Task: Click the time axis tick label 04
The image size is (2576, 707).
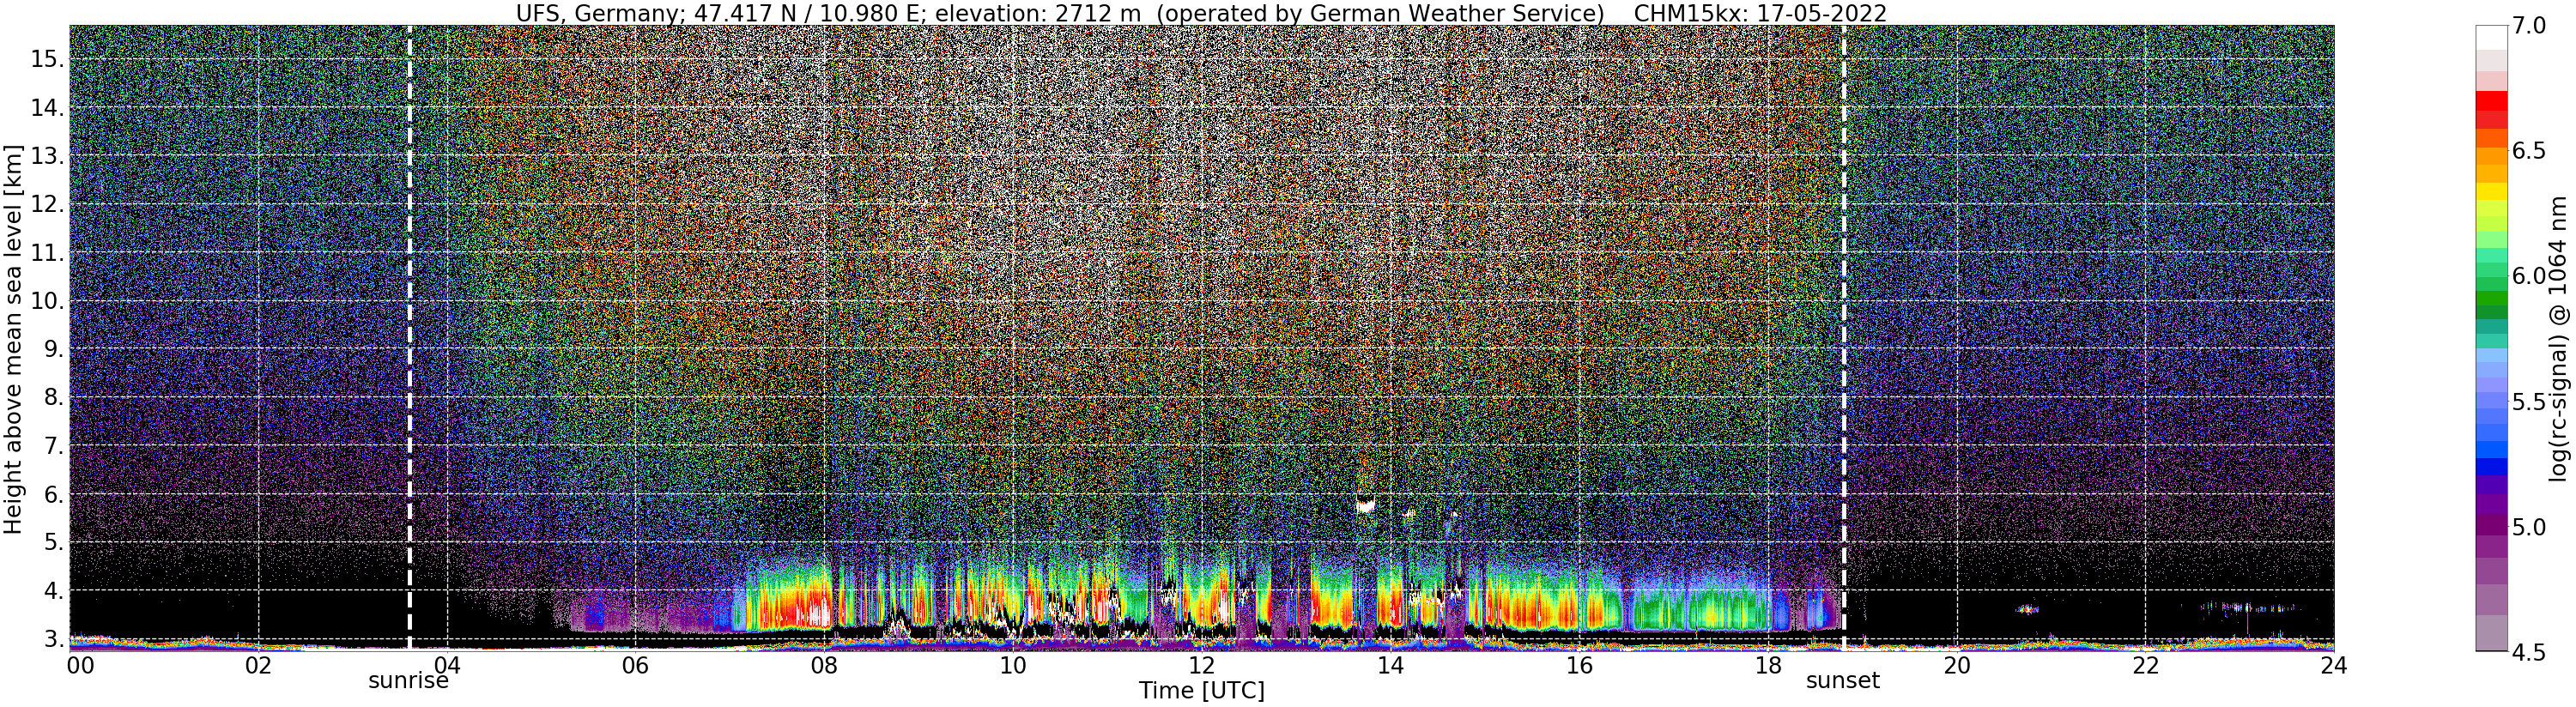Action: [x=447, y=665]
